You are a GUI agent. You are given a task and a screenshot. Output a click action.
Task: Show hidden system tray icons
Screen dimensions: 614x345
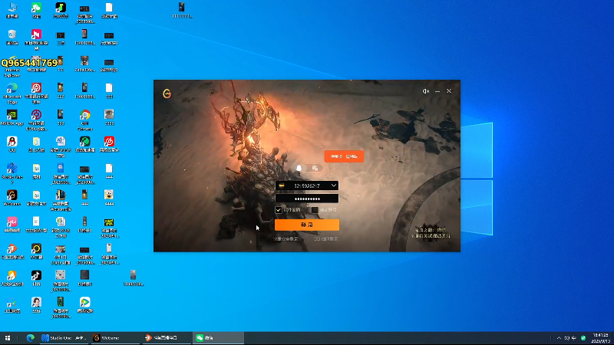[x=559, y=338]
